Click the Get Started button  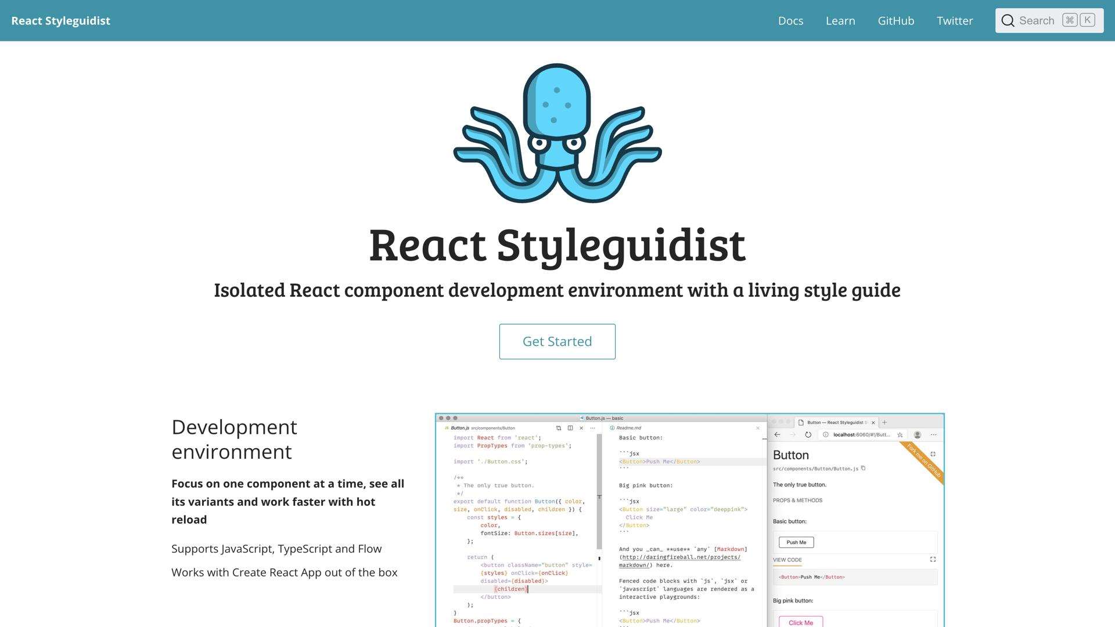click(x=557, y=341)
